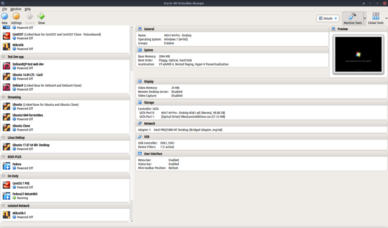This screenshot has height=228, width=388.
Task: Close the Details pane toggle icon
Action: (x=336, y=18)
